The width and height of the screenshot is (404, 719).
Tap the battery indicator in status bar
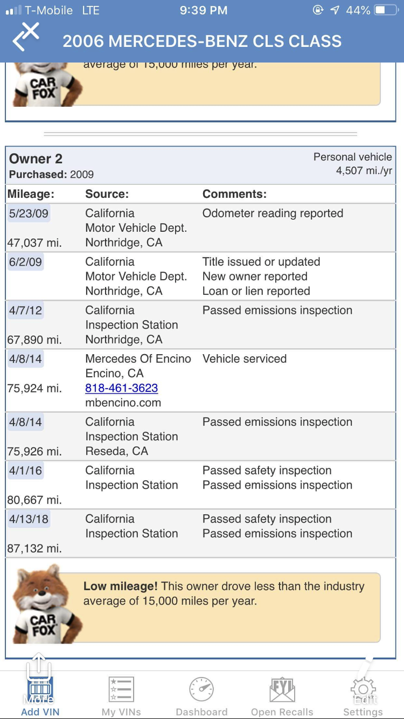tap(386, 10)
